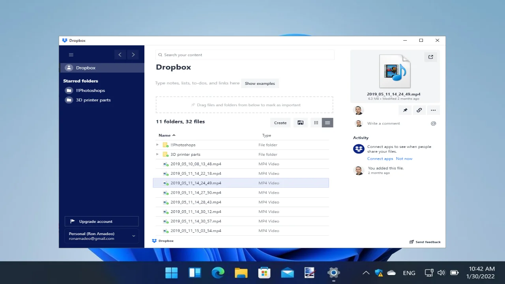This screenshot has width=505, height=284.
Task: Open Microsoft Store from taskbar
Action: [x=264, y=273]
